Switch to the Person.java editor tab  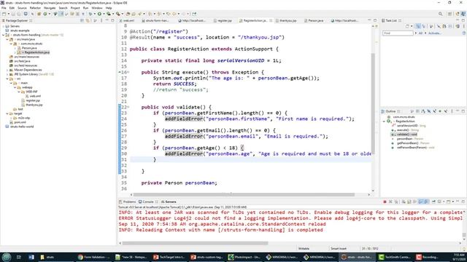point(314,20)
